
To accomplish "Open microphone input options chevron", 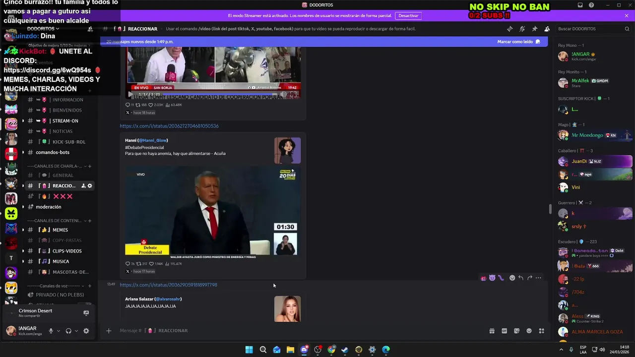I will (59, 331).
